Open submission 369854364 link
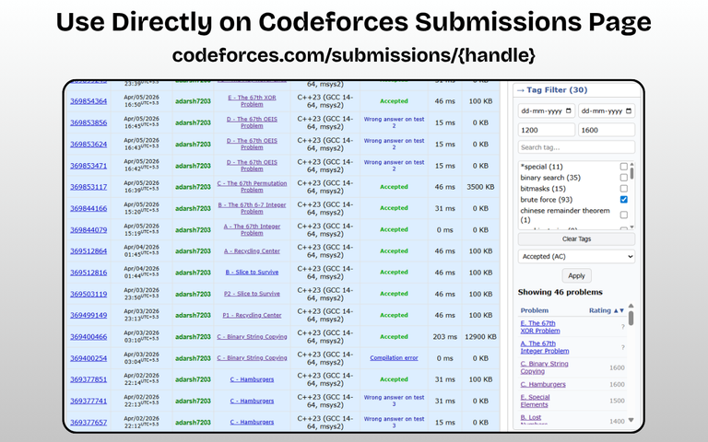The image size is (708, 442). [88, 101]
